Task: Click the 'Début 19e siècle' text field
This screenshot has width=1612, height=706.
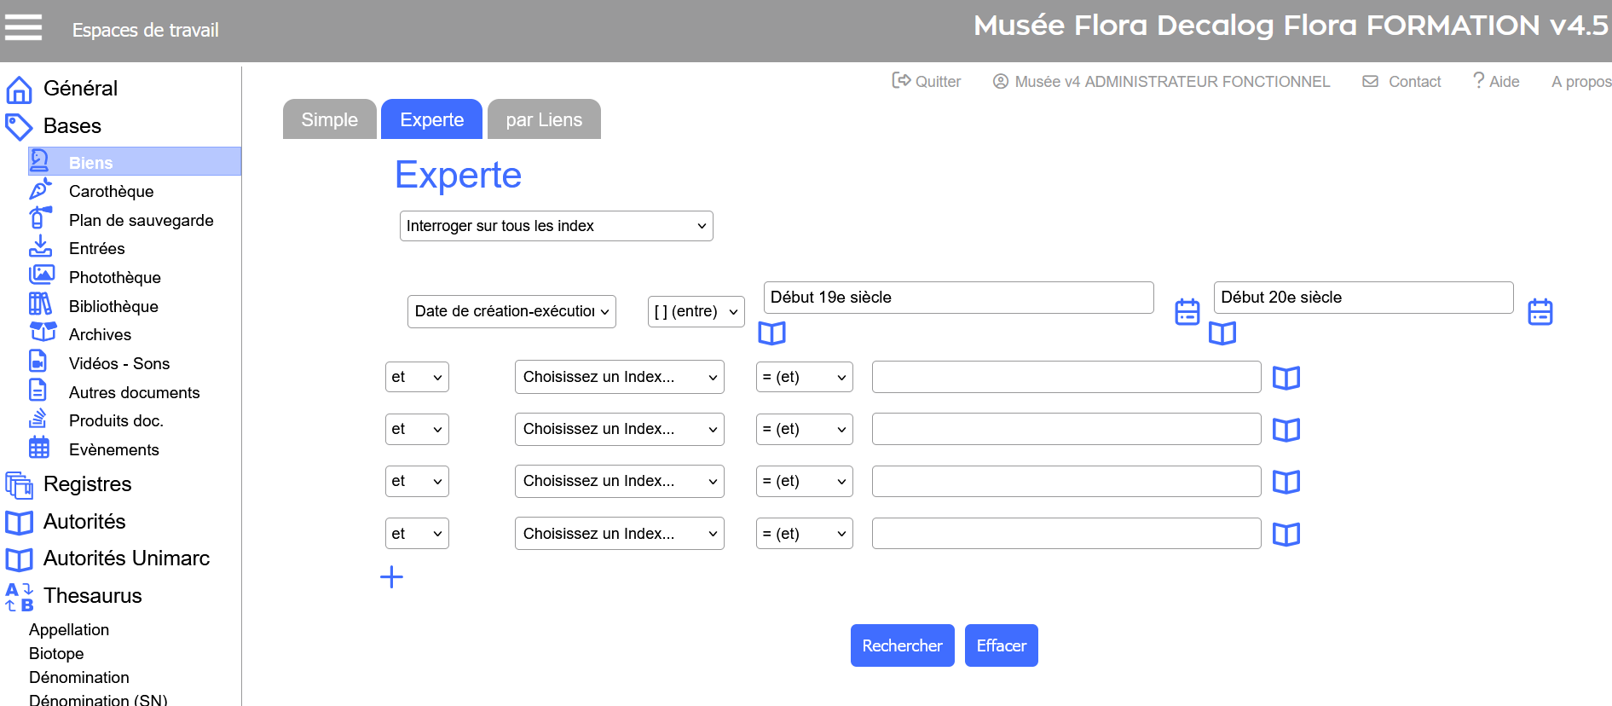Action: (957, 298)
